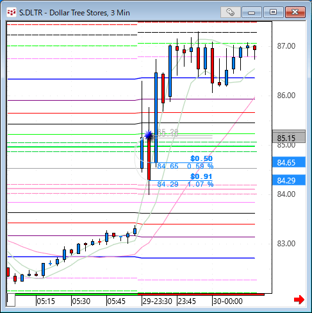Viewport: 312px width, 313px height.
Task: Click the red scroll-right arrow
Action: pos(299,300)
